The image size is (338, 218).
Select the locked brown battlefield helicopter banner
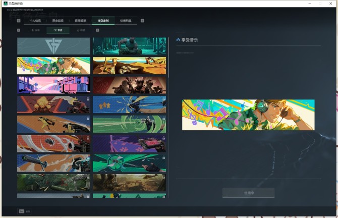point(130,183)
